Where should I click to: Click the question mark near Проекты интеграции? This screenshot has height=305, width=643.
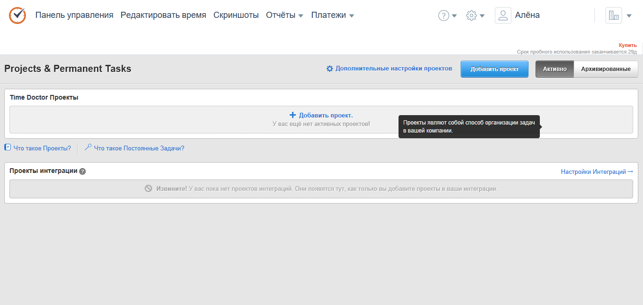[83, 172]
